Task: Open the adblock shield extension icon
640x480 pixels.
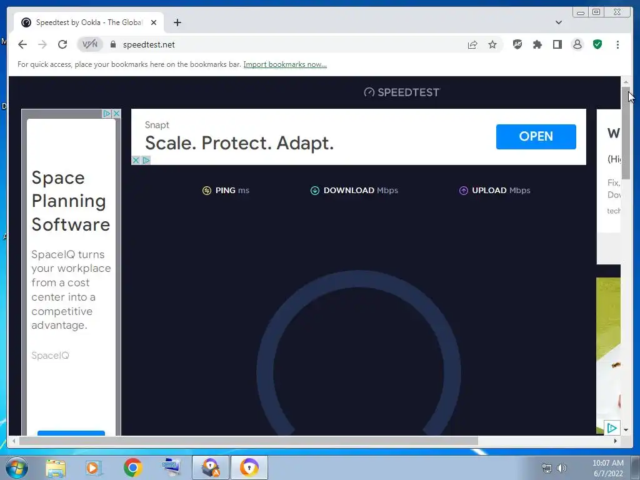Action: (517, 44)
